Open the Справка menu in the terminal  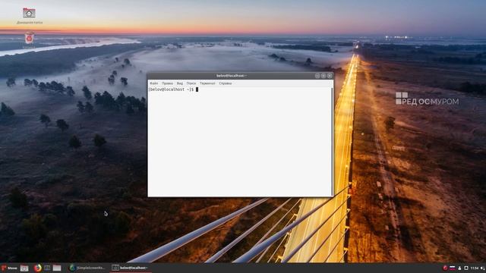click(x=226, y=83)
